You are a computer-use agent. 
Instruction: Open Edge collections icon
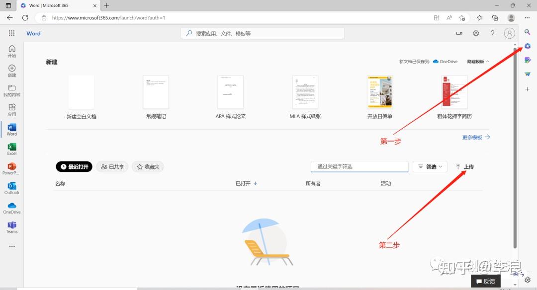[495, 18]
